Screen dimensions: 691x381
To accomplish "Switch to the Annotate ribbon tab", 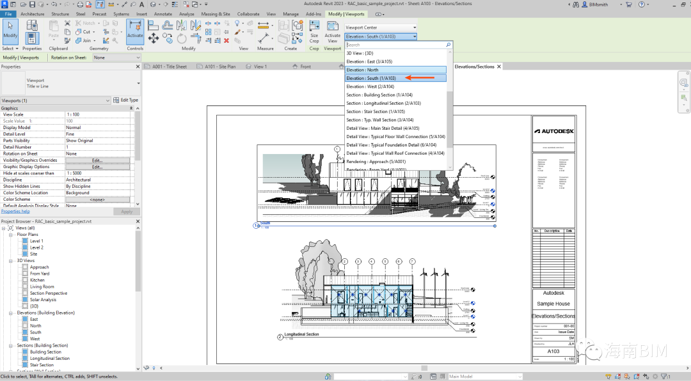I will tap(163, 14).
